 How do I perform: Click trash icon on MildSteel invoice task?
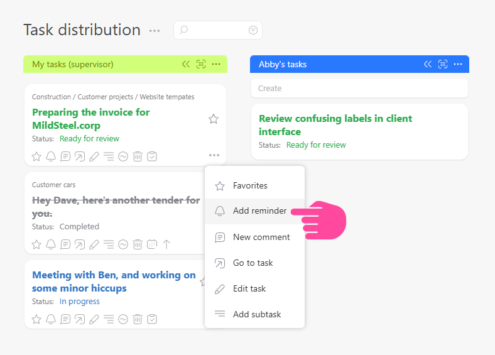(138, 156)
